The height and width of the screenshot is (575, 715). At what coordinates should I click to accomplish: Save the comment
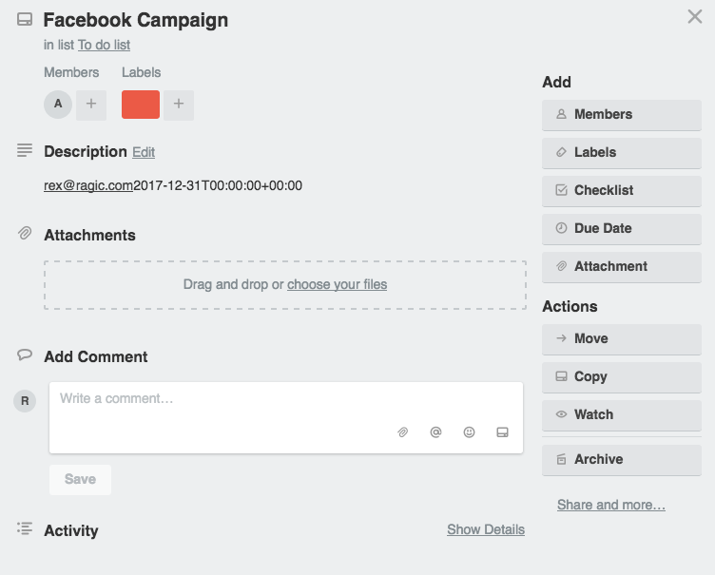[x=80, y=479]
